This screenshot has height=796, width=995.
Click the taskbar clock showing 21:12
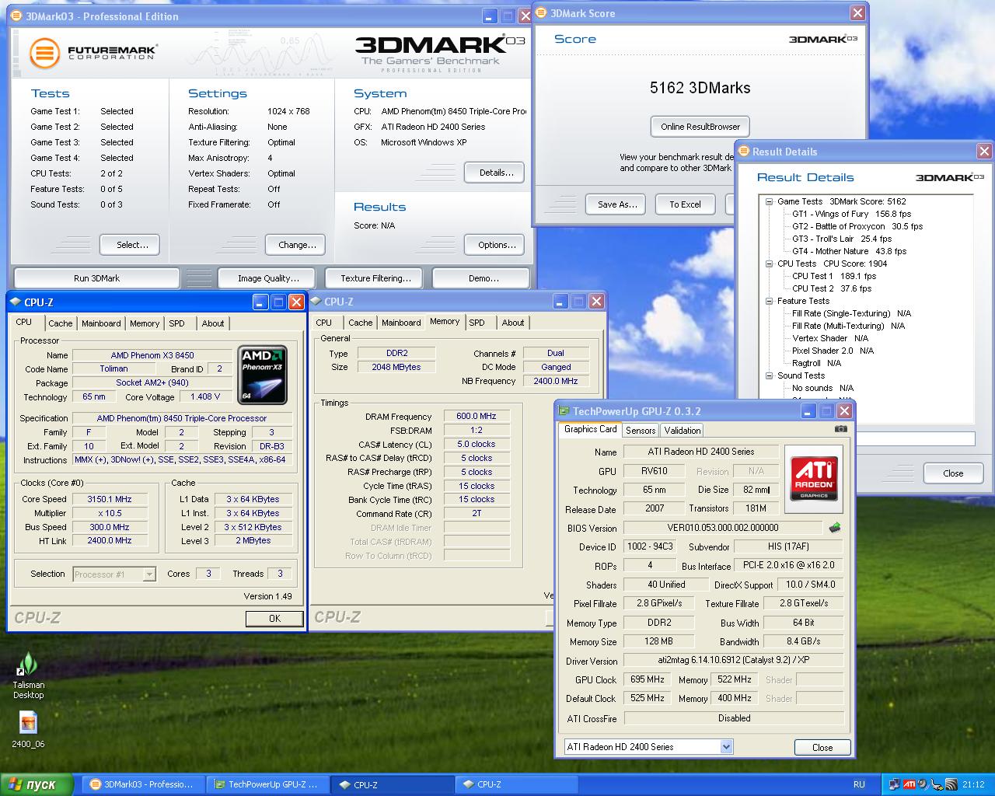(973, 784)
